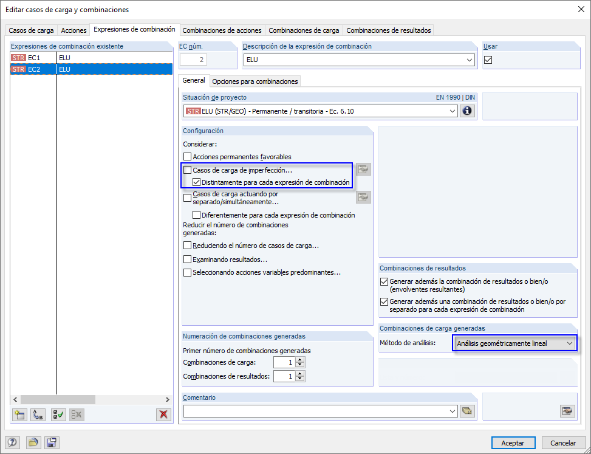Viewport: 591px width, 454px height.
Task: Edit imperfection load cases settings icon
Action: 363,170
